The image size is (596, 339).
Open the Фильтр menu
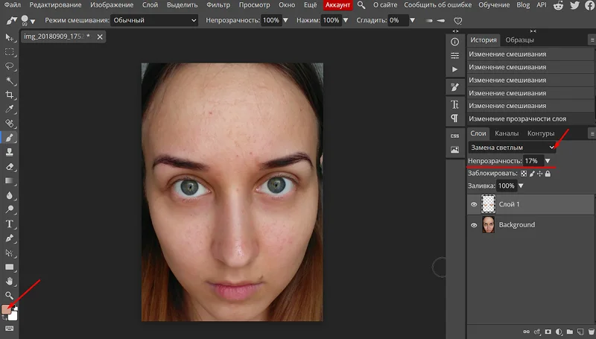(218, 5)
